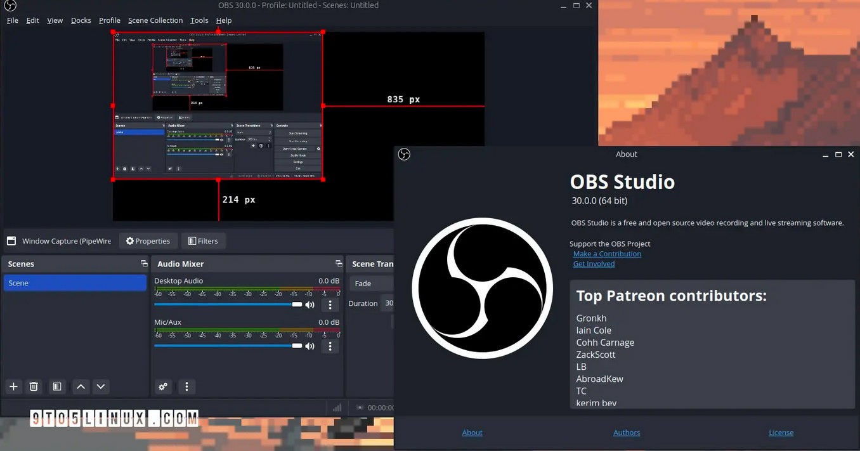Click the Window Capture preview in the canvas

218,106
